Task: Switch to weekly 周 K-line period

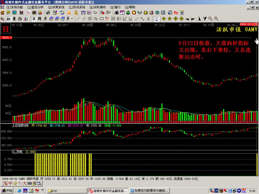Action: click(x=39, y=19)
